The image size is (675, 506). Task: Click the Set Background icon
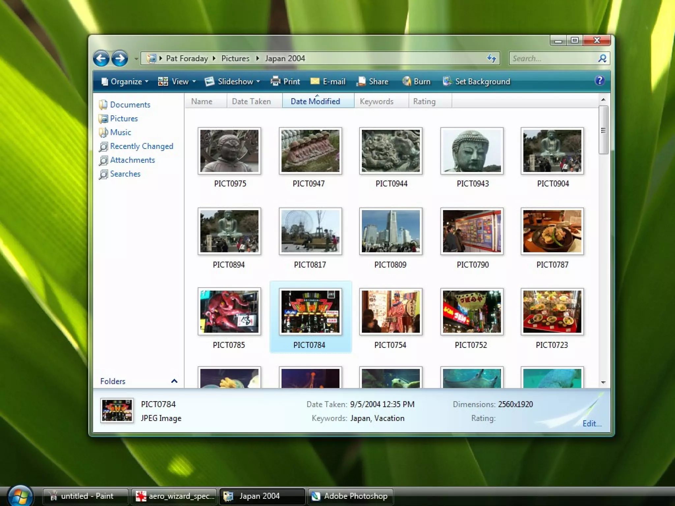(447, 81)
